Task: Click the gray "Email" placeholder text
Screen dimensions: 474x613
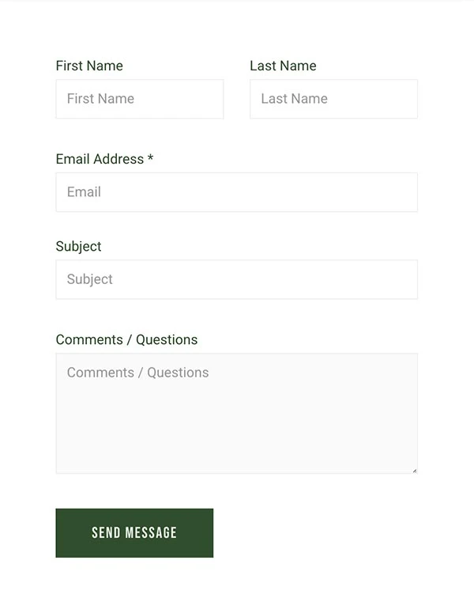Action: 84,192
